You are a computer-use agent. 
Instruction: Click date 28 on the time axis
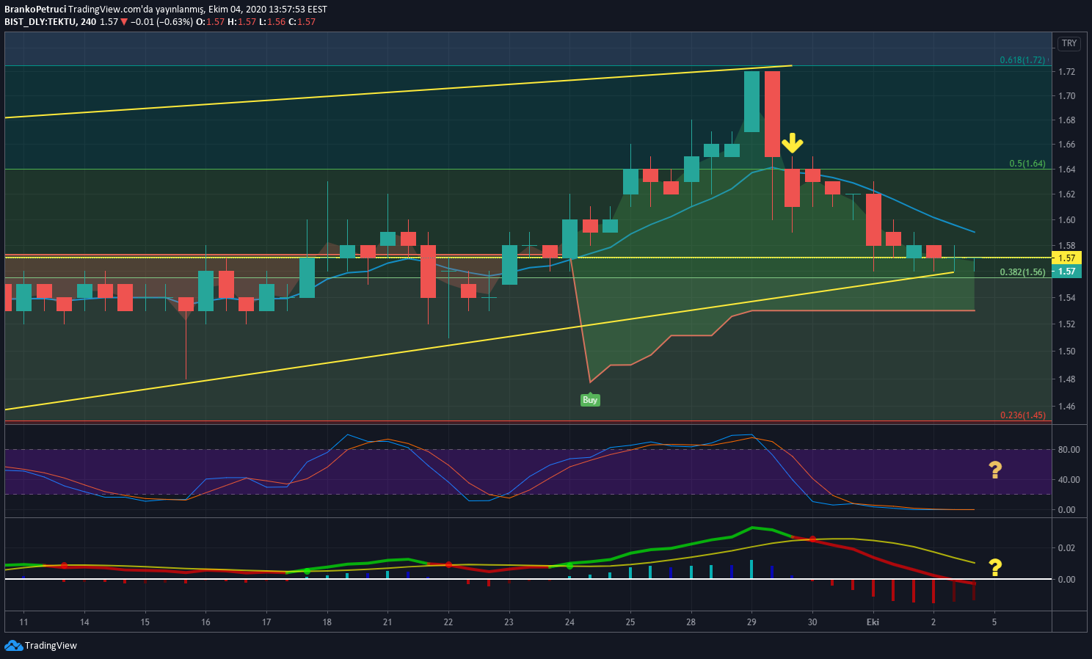[691, 622]
